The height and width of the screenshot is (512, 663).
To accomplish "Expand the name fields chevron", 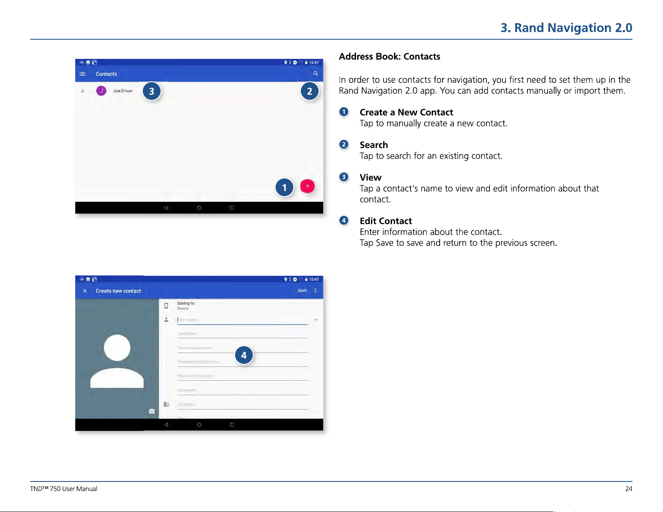I will pos(316,320).
